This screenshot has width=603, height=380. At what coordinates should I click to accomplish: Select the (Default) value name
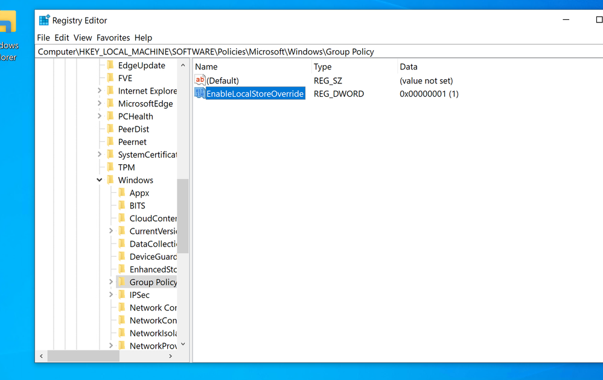point(223,80)
